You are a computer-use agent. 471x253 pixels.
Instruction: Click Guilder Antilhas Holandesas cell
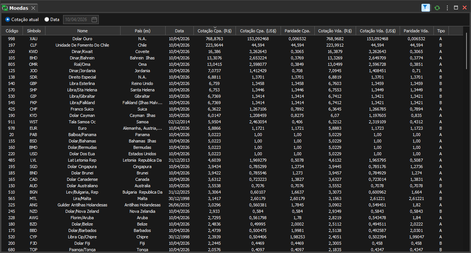[x=82, y=205]
